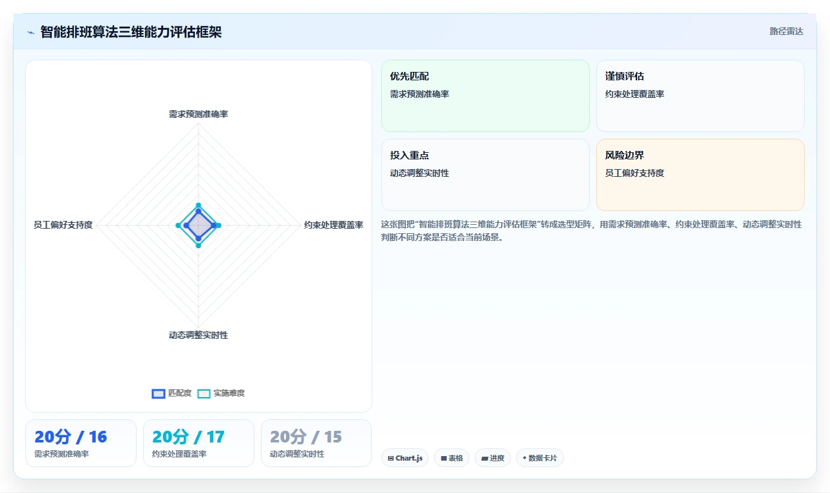
Task: Click radar axis label 员工偏好支持度
Action: 63,225
